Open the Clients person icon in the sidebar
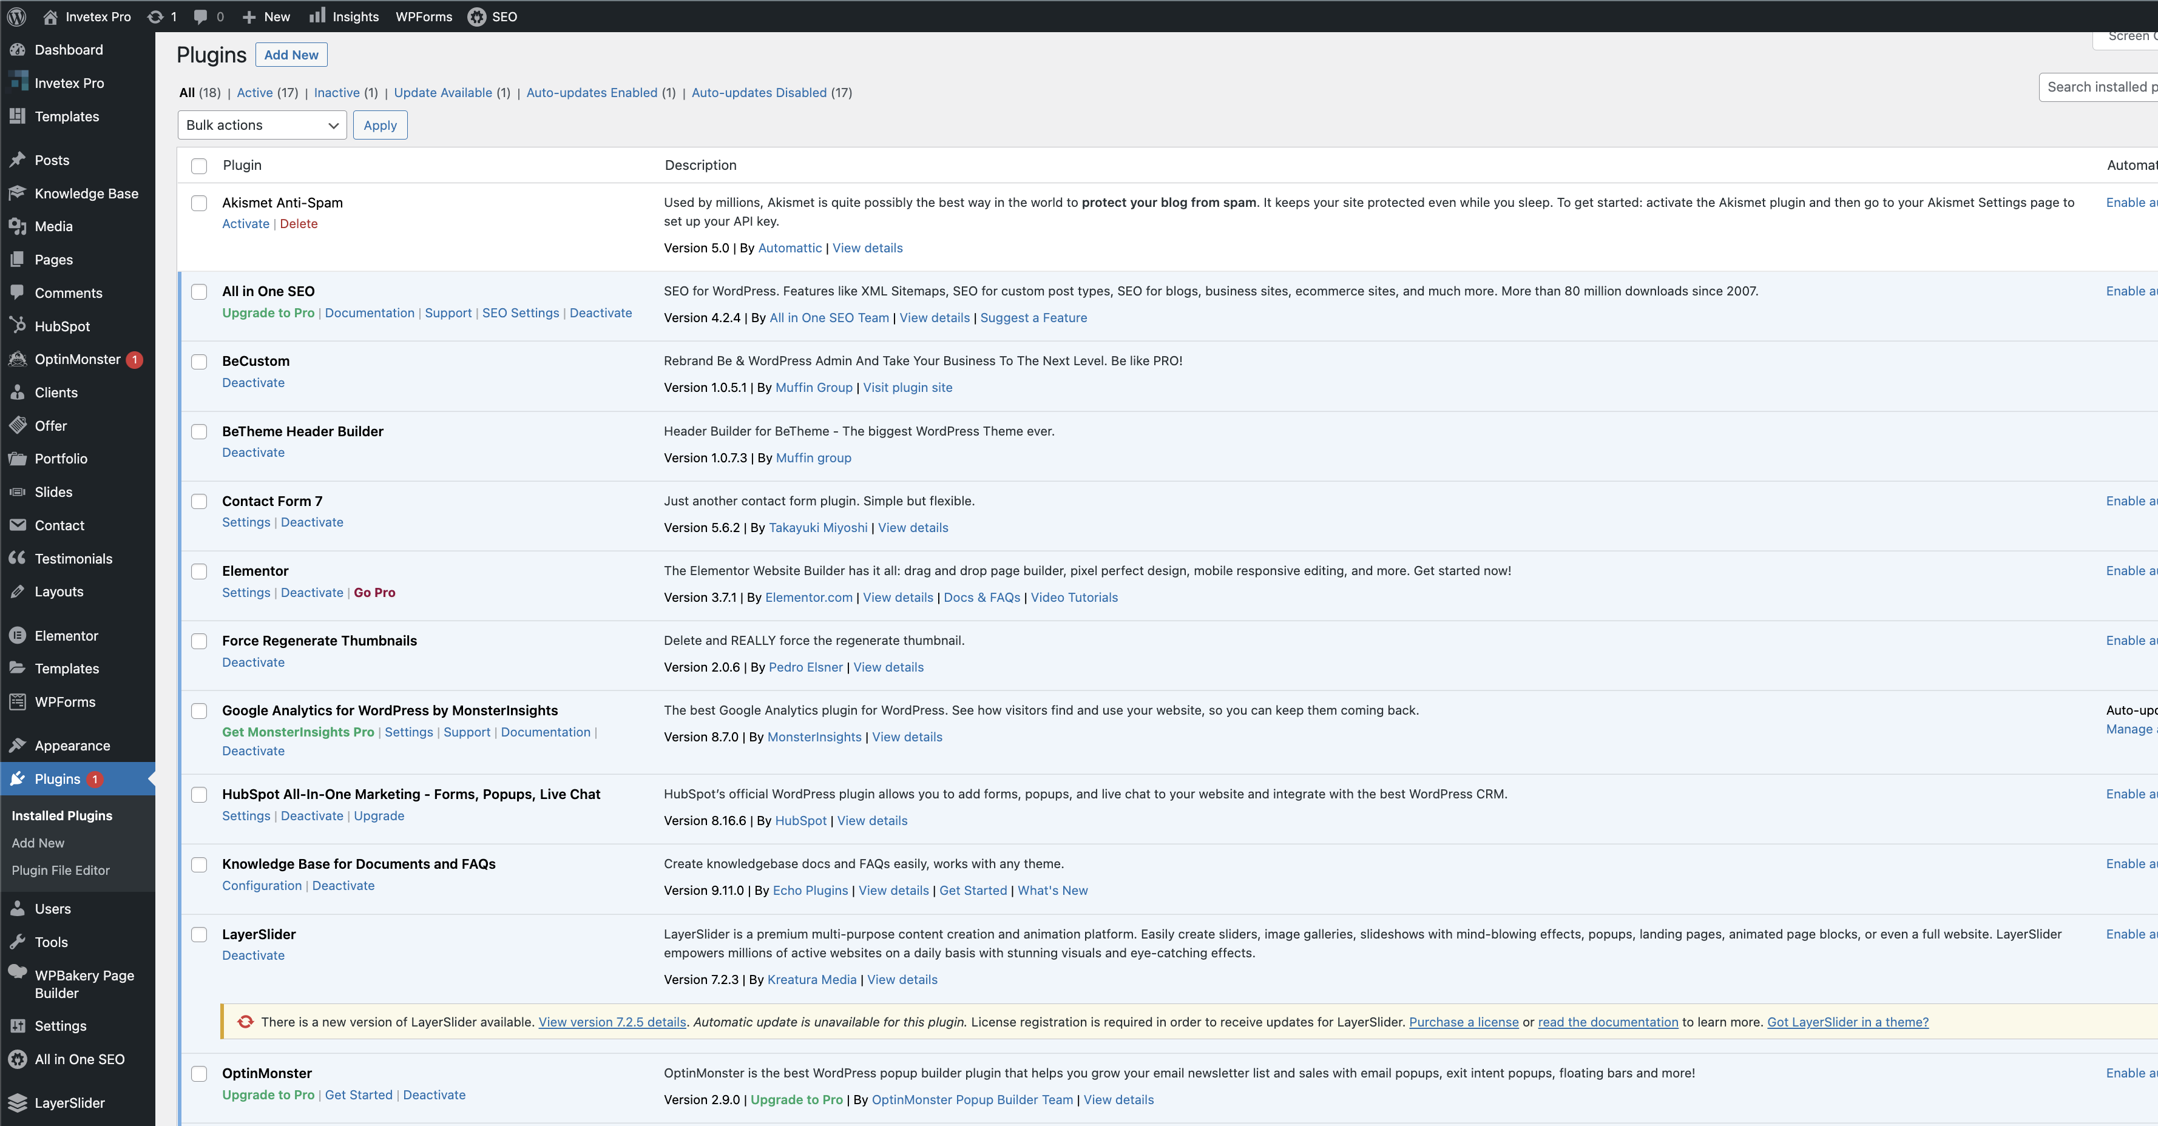This screenshot has height=1126, width=2158. 18,392
